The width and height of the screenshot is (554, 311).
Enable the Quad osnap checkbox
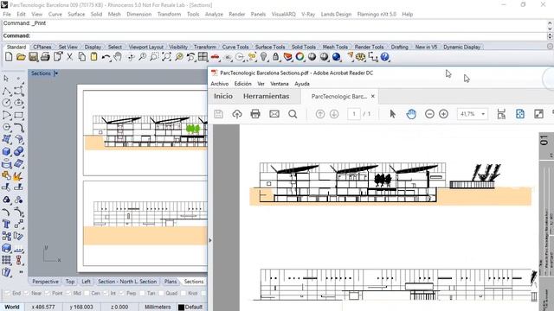(x=161, y=293)
